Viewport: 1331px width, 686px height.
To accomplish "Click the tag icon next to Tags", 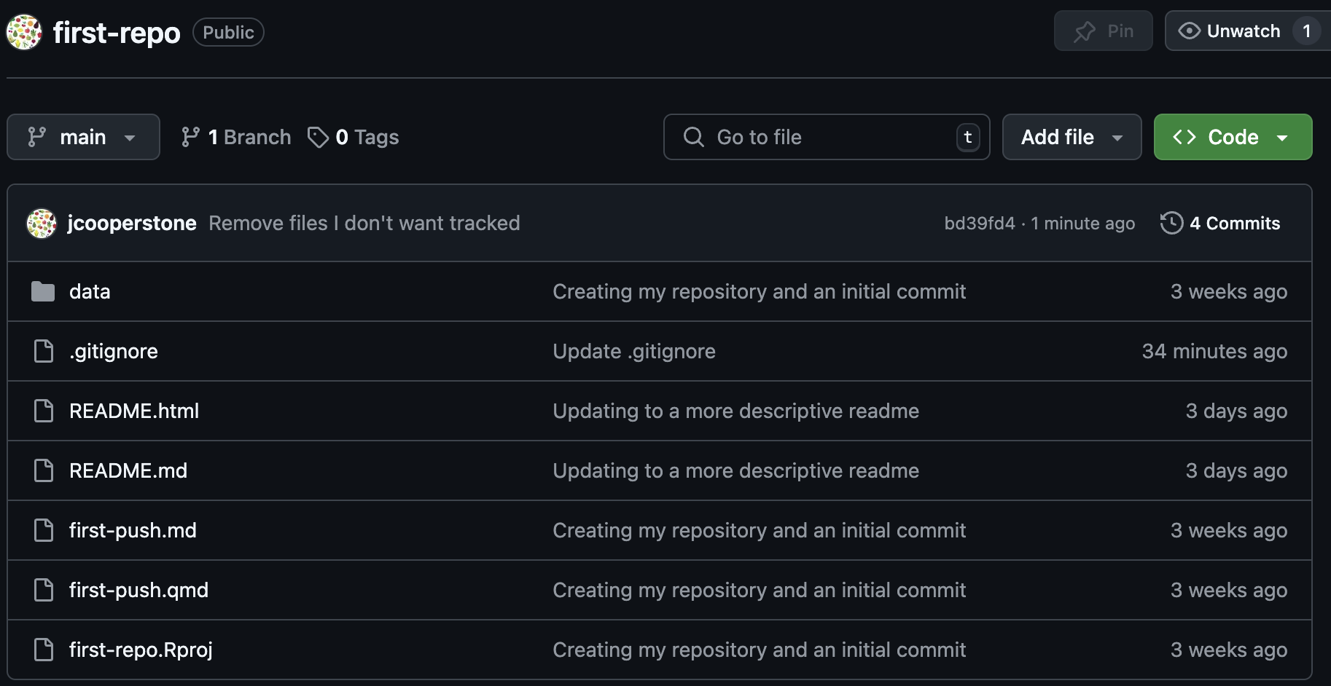I will (x=318, y=137).
